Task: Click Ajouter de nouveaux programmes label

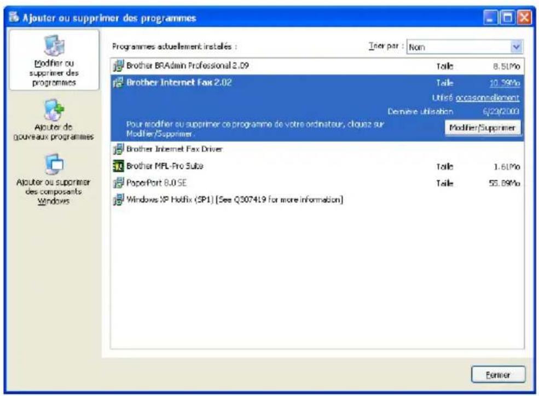Action: pyautogui.click(x=54, y=132)
